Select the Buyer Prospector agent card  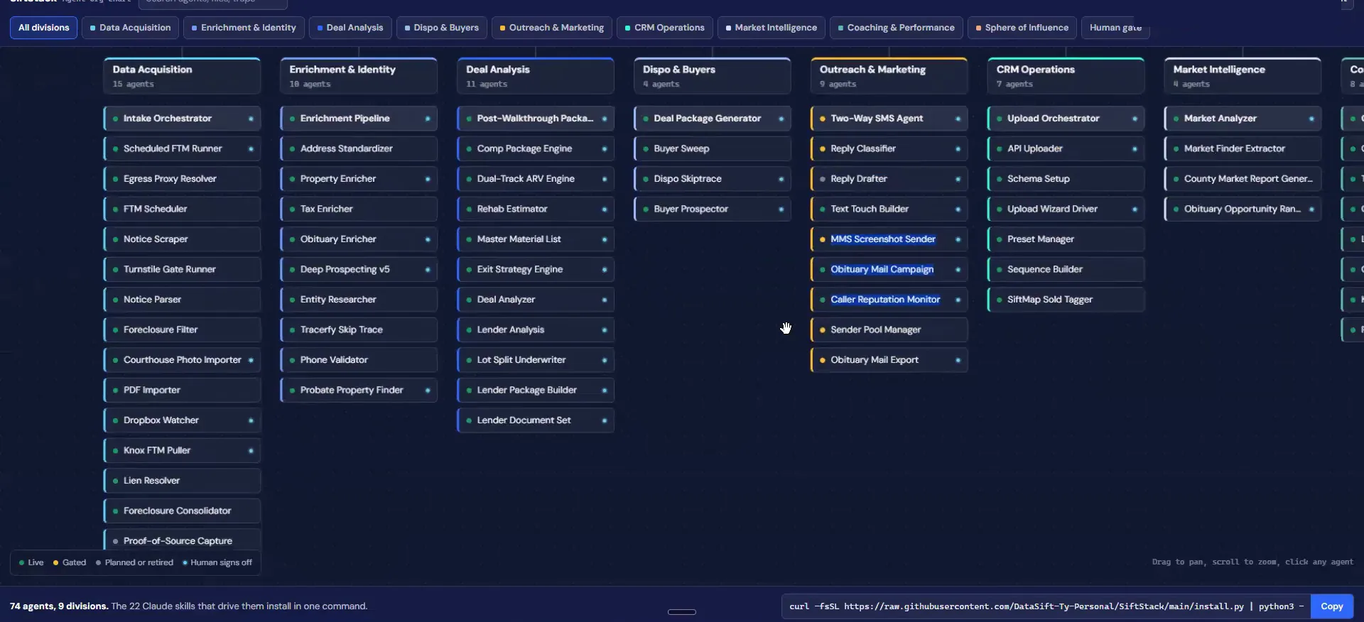[x=713, y=209]
